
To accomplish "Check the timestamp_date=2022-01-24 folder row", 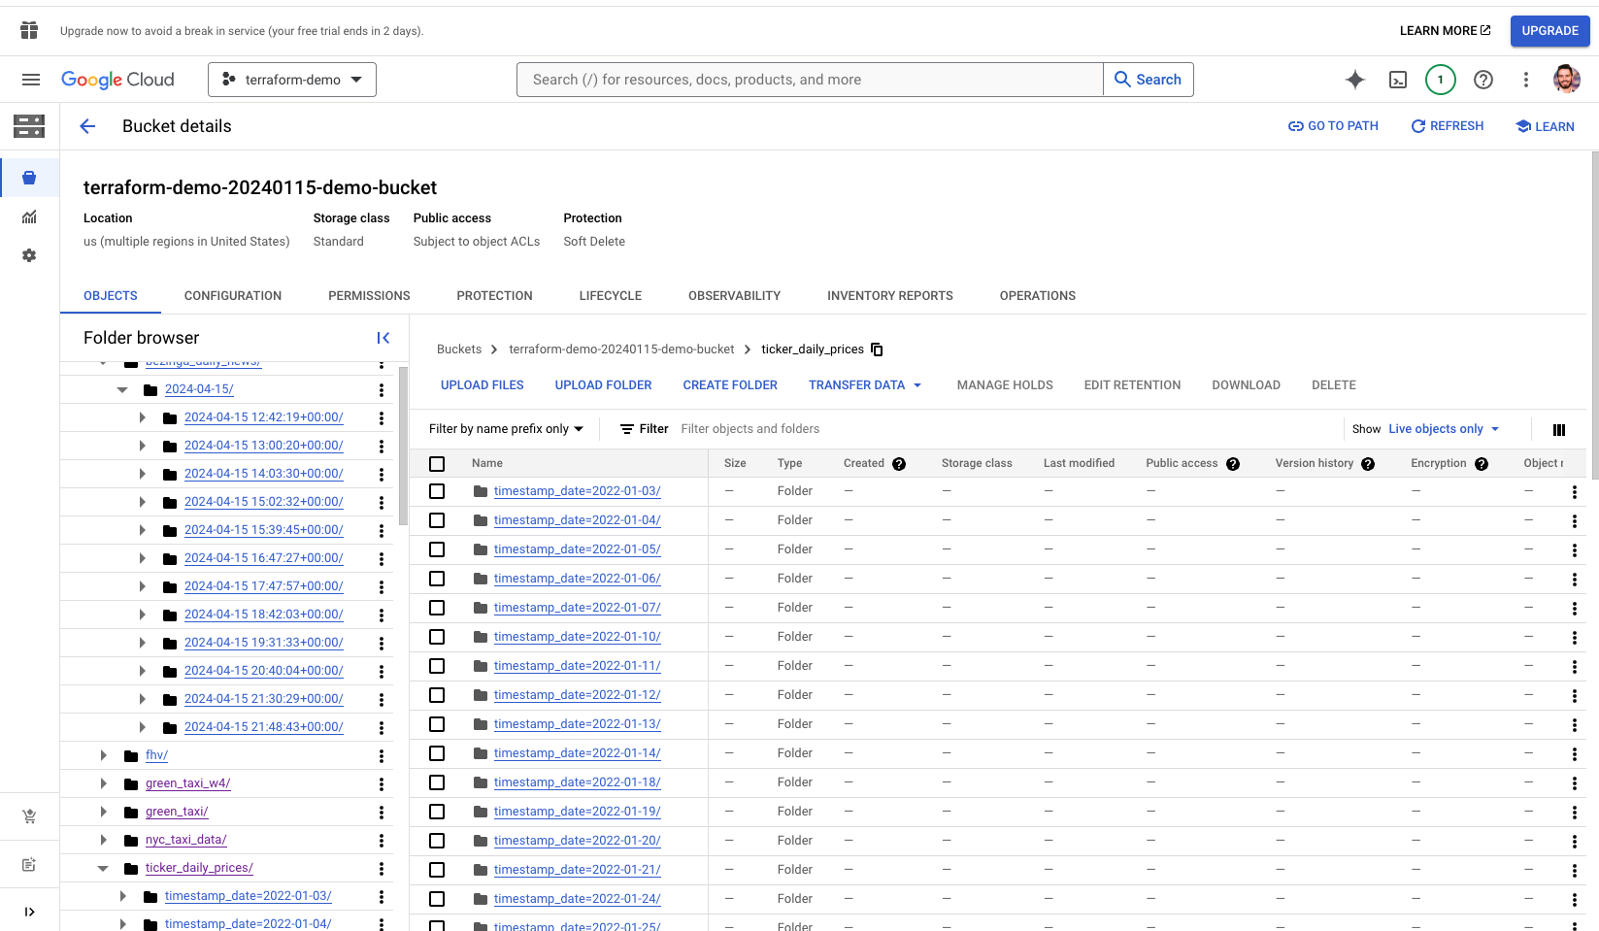I will (437, 899).
